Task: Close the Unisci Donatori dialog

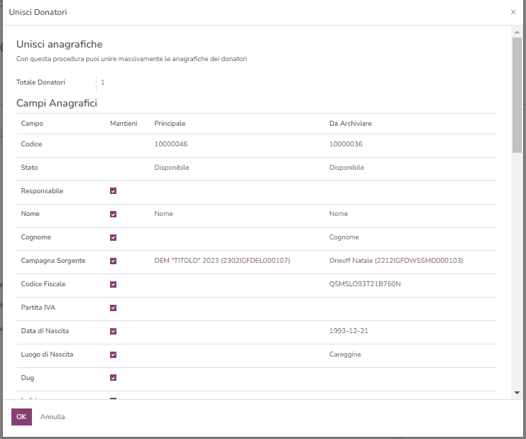Action: pos(513,12)
